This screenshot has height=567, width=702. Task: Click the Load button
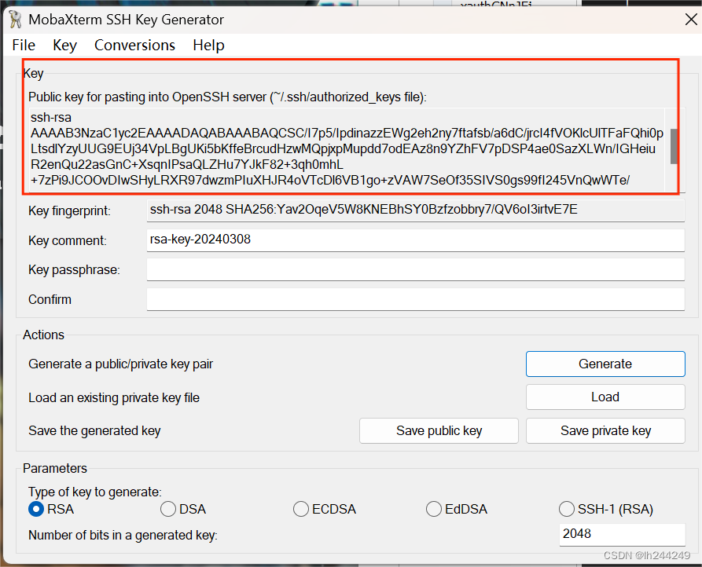pyautogui.click(x=605, y=397)
